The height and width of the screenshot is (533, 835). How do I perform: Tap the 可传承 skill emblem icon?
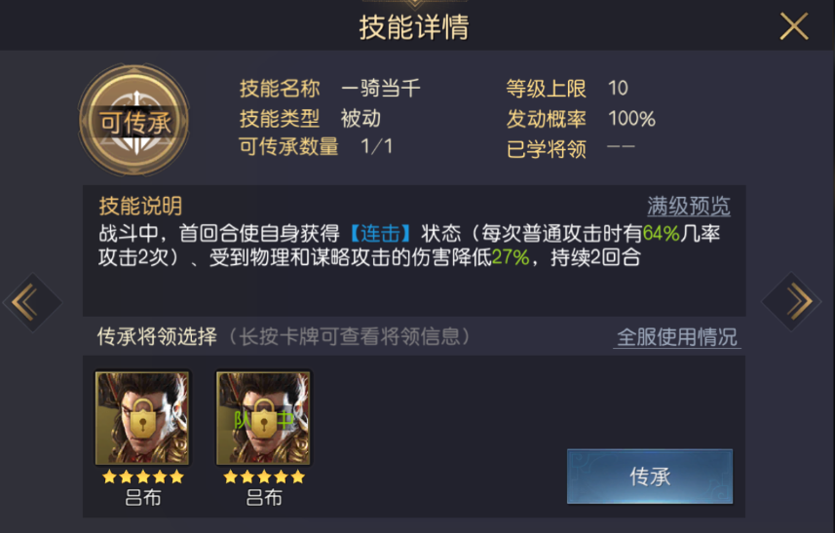click(x=133, y=120)
